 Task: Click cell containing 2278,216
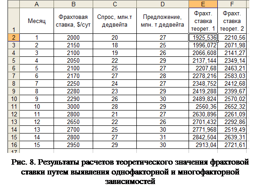point(203,76)
